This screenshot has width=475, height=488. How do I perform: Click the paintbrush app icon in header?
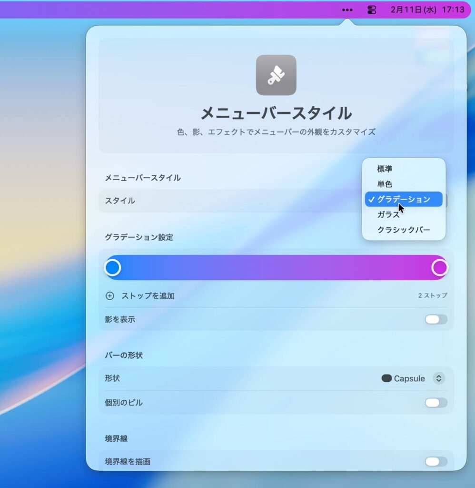(x=276, y=75)
